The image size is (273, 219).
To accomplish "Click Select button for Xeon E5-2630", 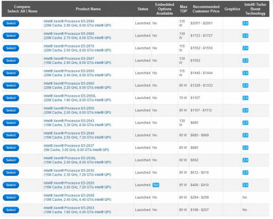I will coord(11,172).
